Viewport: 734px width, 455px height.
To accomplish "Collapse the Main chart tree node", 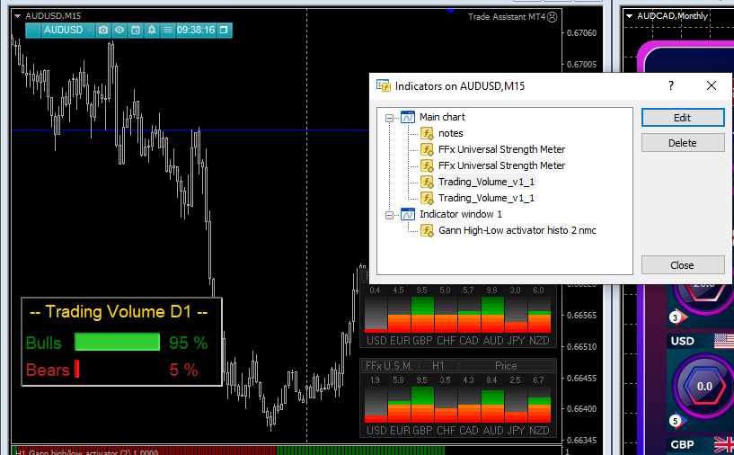I will (389, 118).
